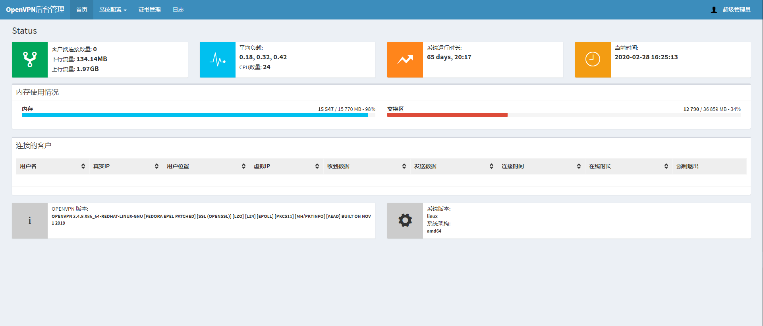This screenshot has height=326, width=763.
Task: Click the 15 547 / 15 770 MB memory text
Action: (x=346, y=109)
